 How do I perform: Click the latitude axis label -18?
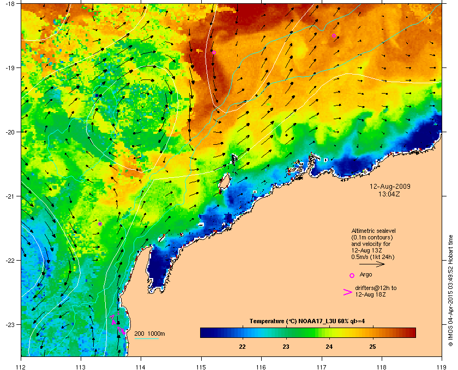(x=10, y=4)
